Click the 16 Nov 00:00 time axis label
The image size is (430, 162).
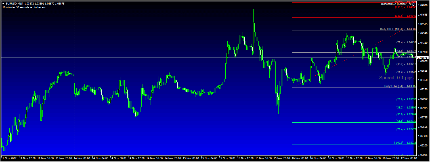300,158
